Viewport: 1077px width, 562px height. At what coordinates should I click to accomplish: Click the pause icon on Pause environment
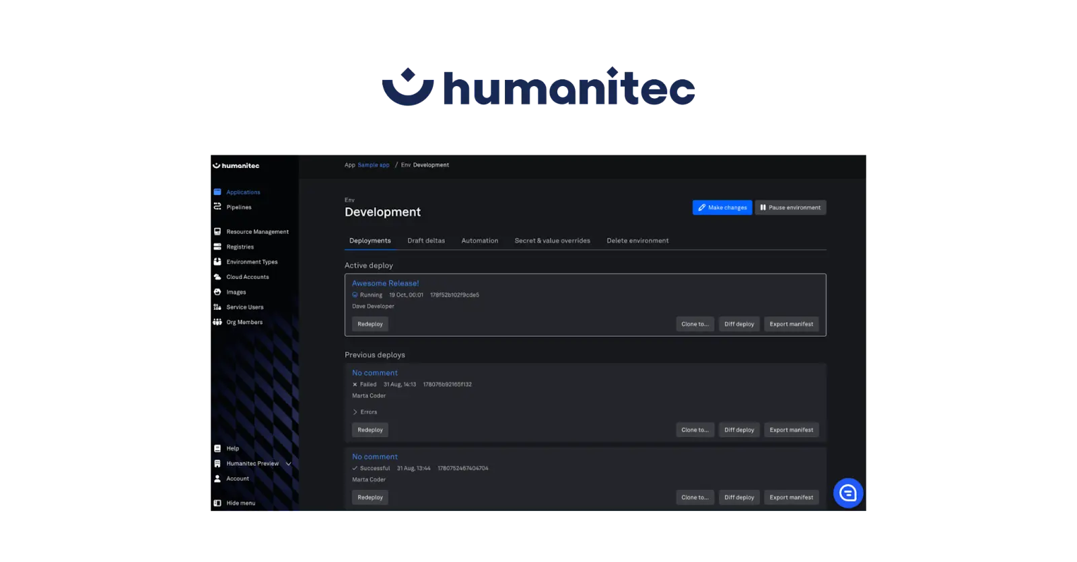(763, 208)
